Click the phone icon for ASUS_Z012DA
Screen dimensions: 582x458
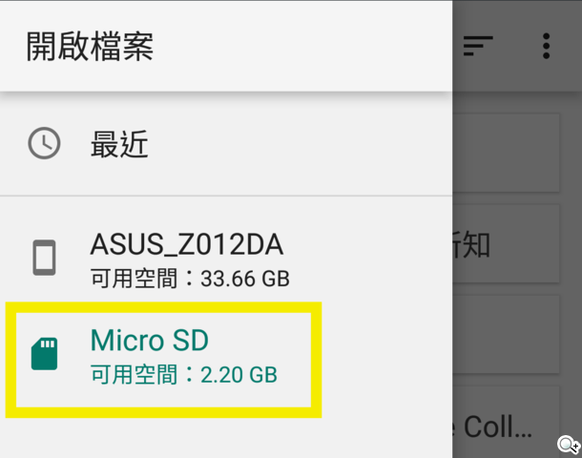tap(44, 258)
